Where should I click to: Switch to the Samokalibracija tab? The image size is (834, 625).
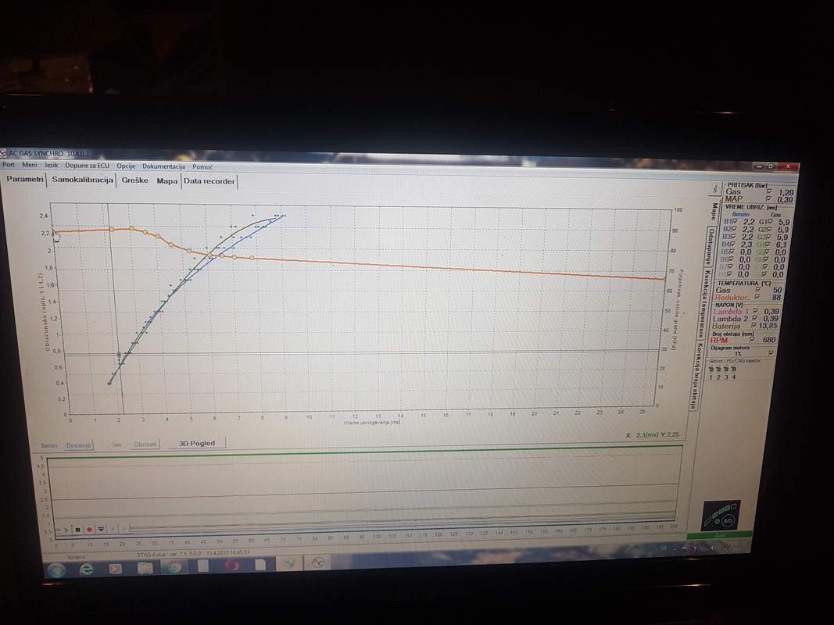[82, 180]
